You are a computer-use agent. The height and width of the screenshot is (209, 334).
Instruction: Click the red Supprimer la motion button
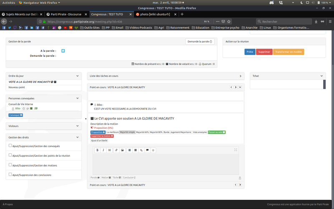102,136
